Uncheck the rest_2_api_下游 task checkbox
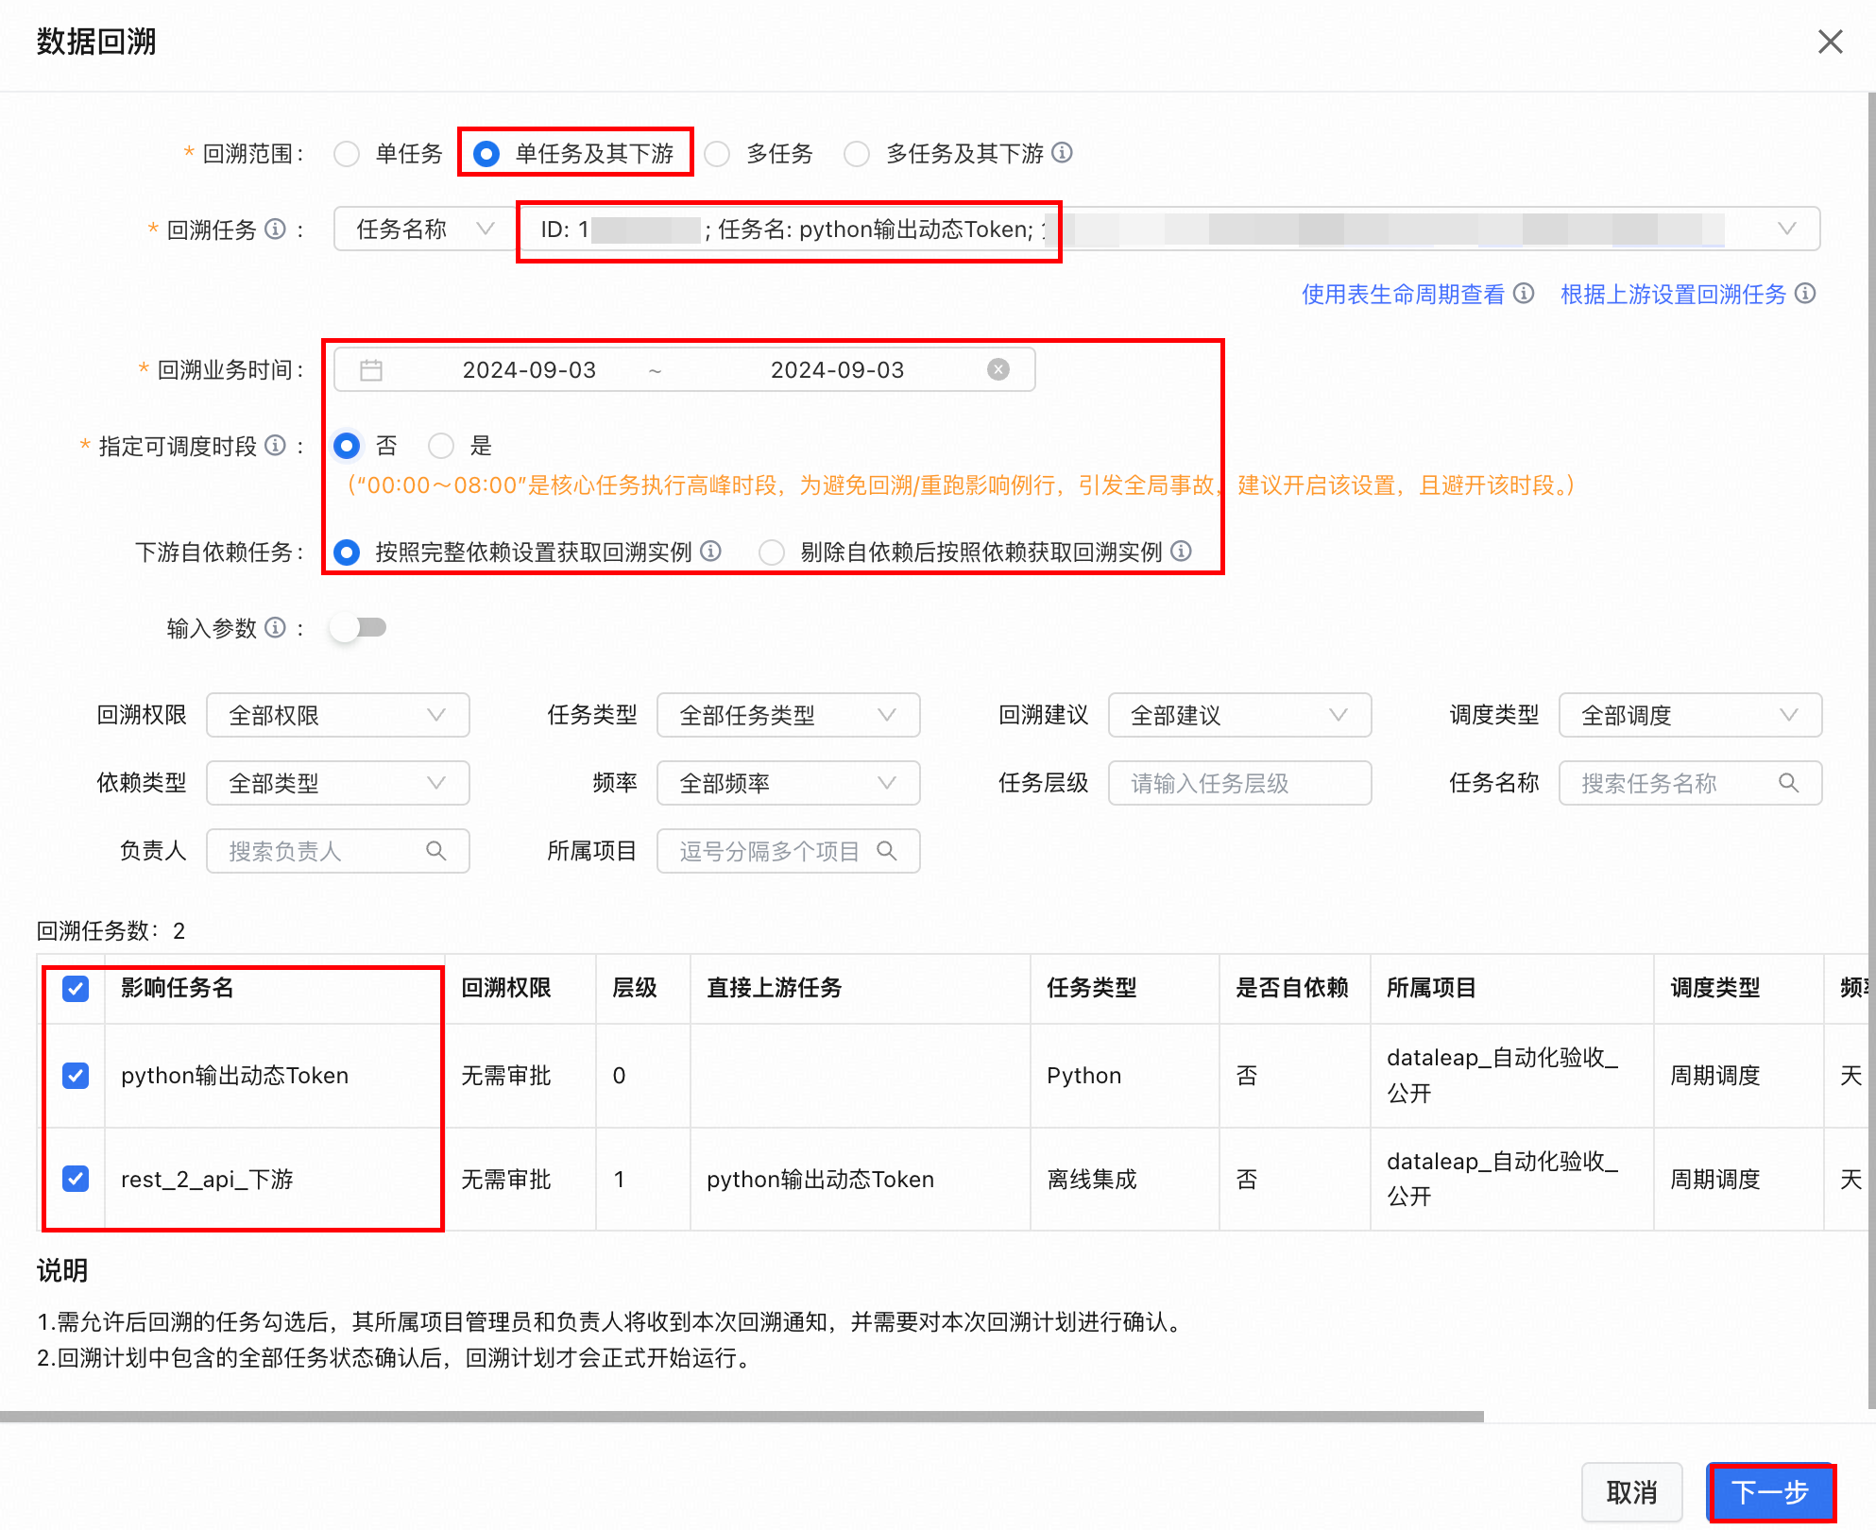 tap(76, 1178)
